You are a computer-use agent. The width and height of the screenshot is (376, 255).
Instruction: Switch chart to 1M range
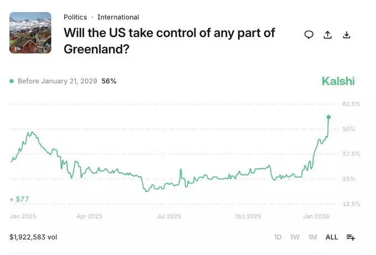[312, 237]
